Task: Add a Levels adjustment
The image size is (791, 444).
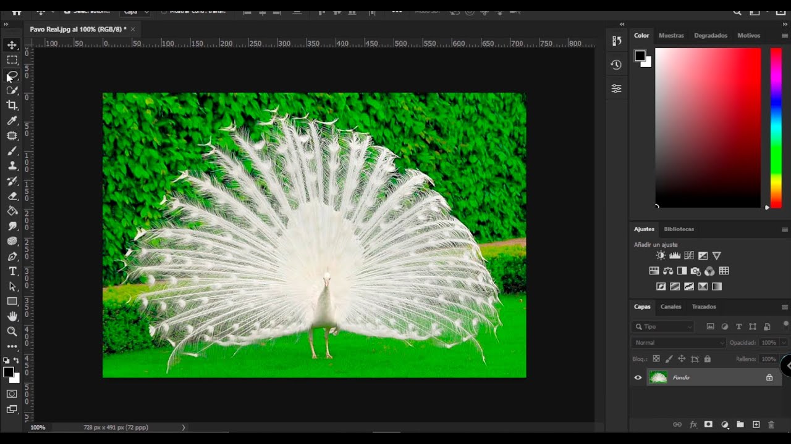Action: pos(675,255)
